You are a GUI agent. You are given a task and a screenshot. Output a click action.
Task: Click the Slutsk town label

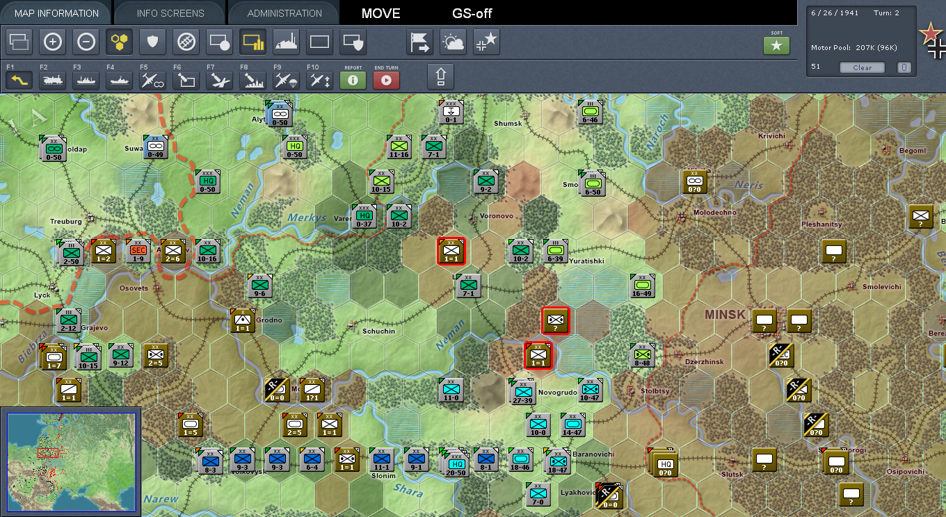(732, 475)
